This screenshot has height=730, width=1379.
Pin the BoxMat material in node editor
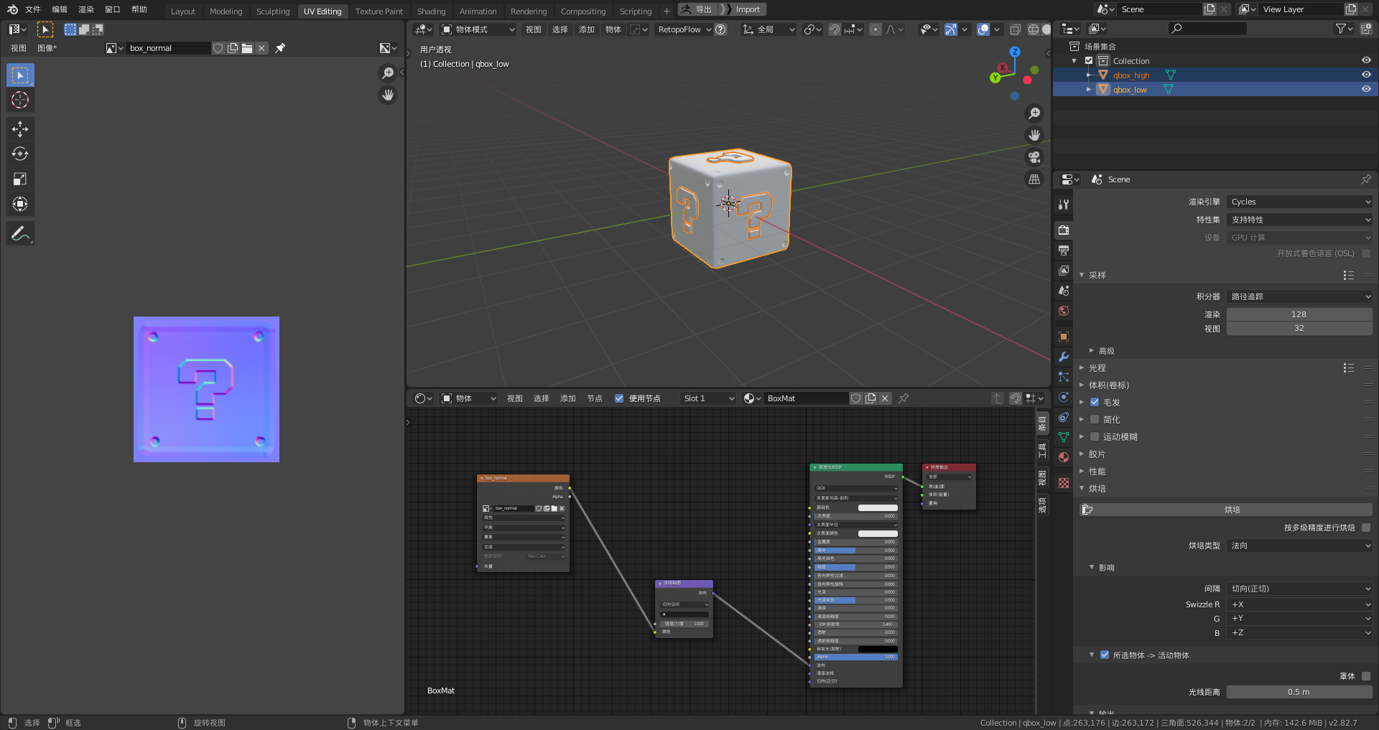pos(904,398)
